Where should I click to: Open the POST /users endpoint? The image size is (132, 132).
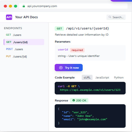pyautogui.click(x=24, y=49)
